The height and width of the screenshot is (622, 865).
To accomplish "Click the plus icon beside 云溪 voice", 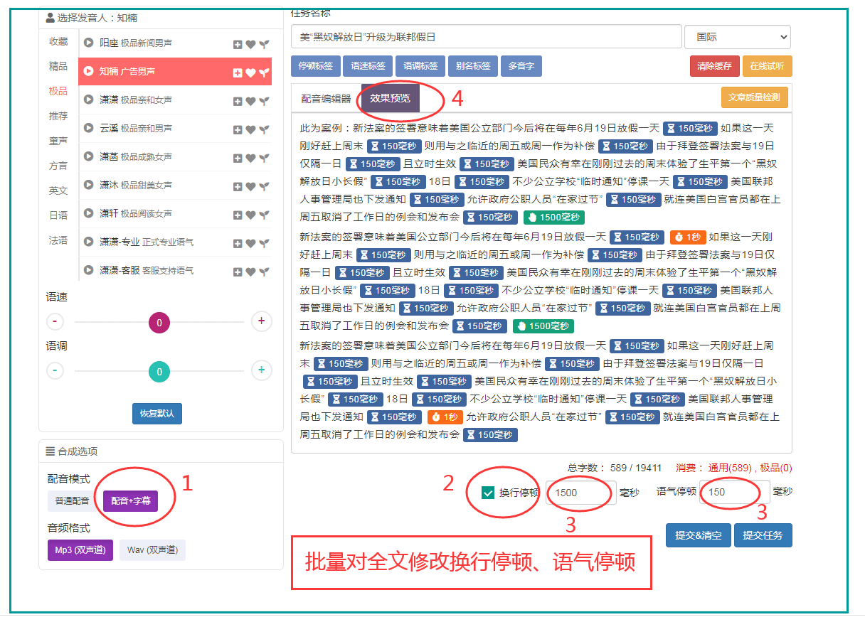I will [238, 129].
